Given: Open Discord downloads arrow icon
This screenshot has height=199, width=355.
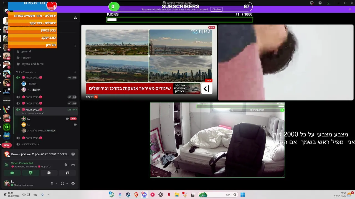Looking at the screenshot, I should click(328, 3).
